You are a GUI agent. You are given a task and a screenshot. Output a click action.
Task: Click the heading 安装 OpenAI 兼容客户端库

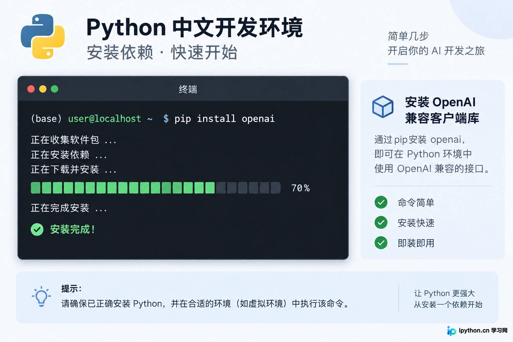tap(442, 110)
